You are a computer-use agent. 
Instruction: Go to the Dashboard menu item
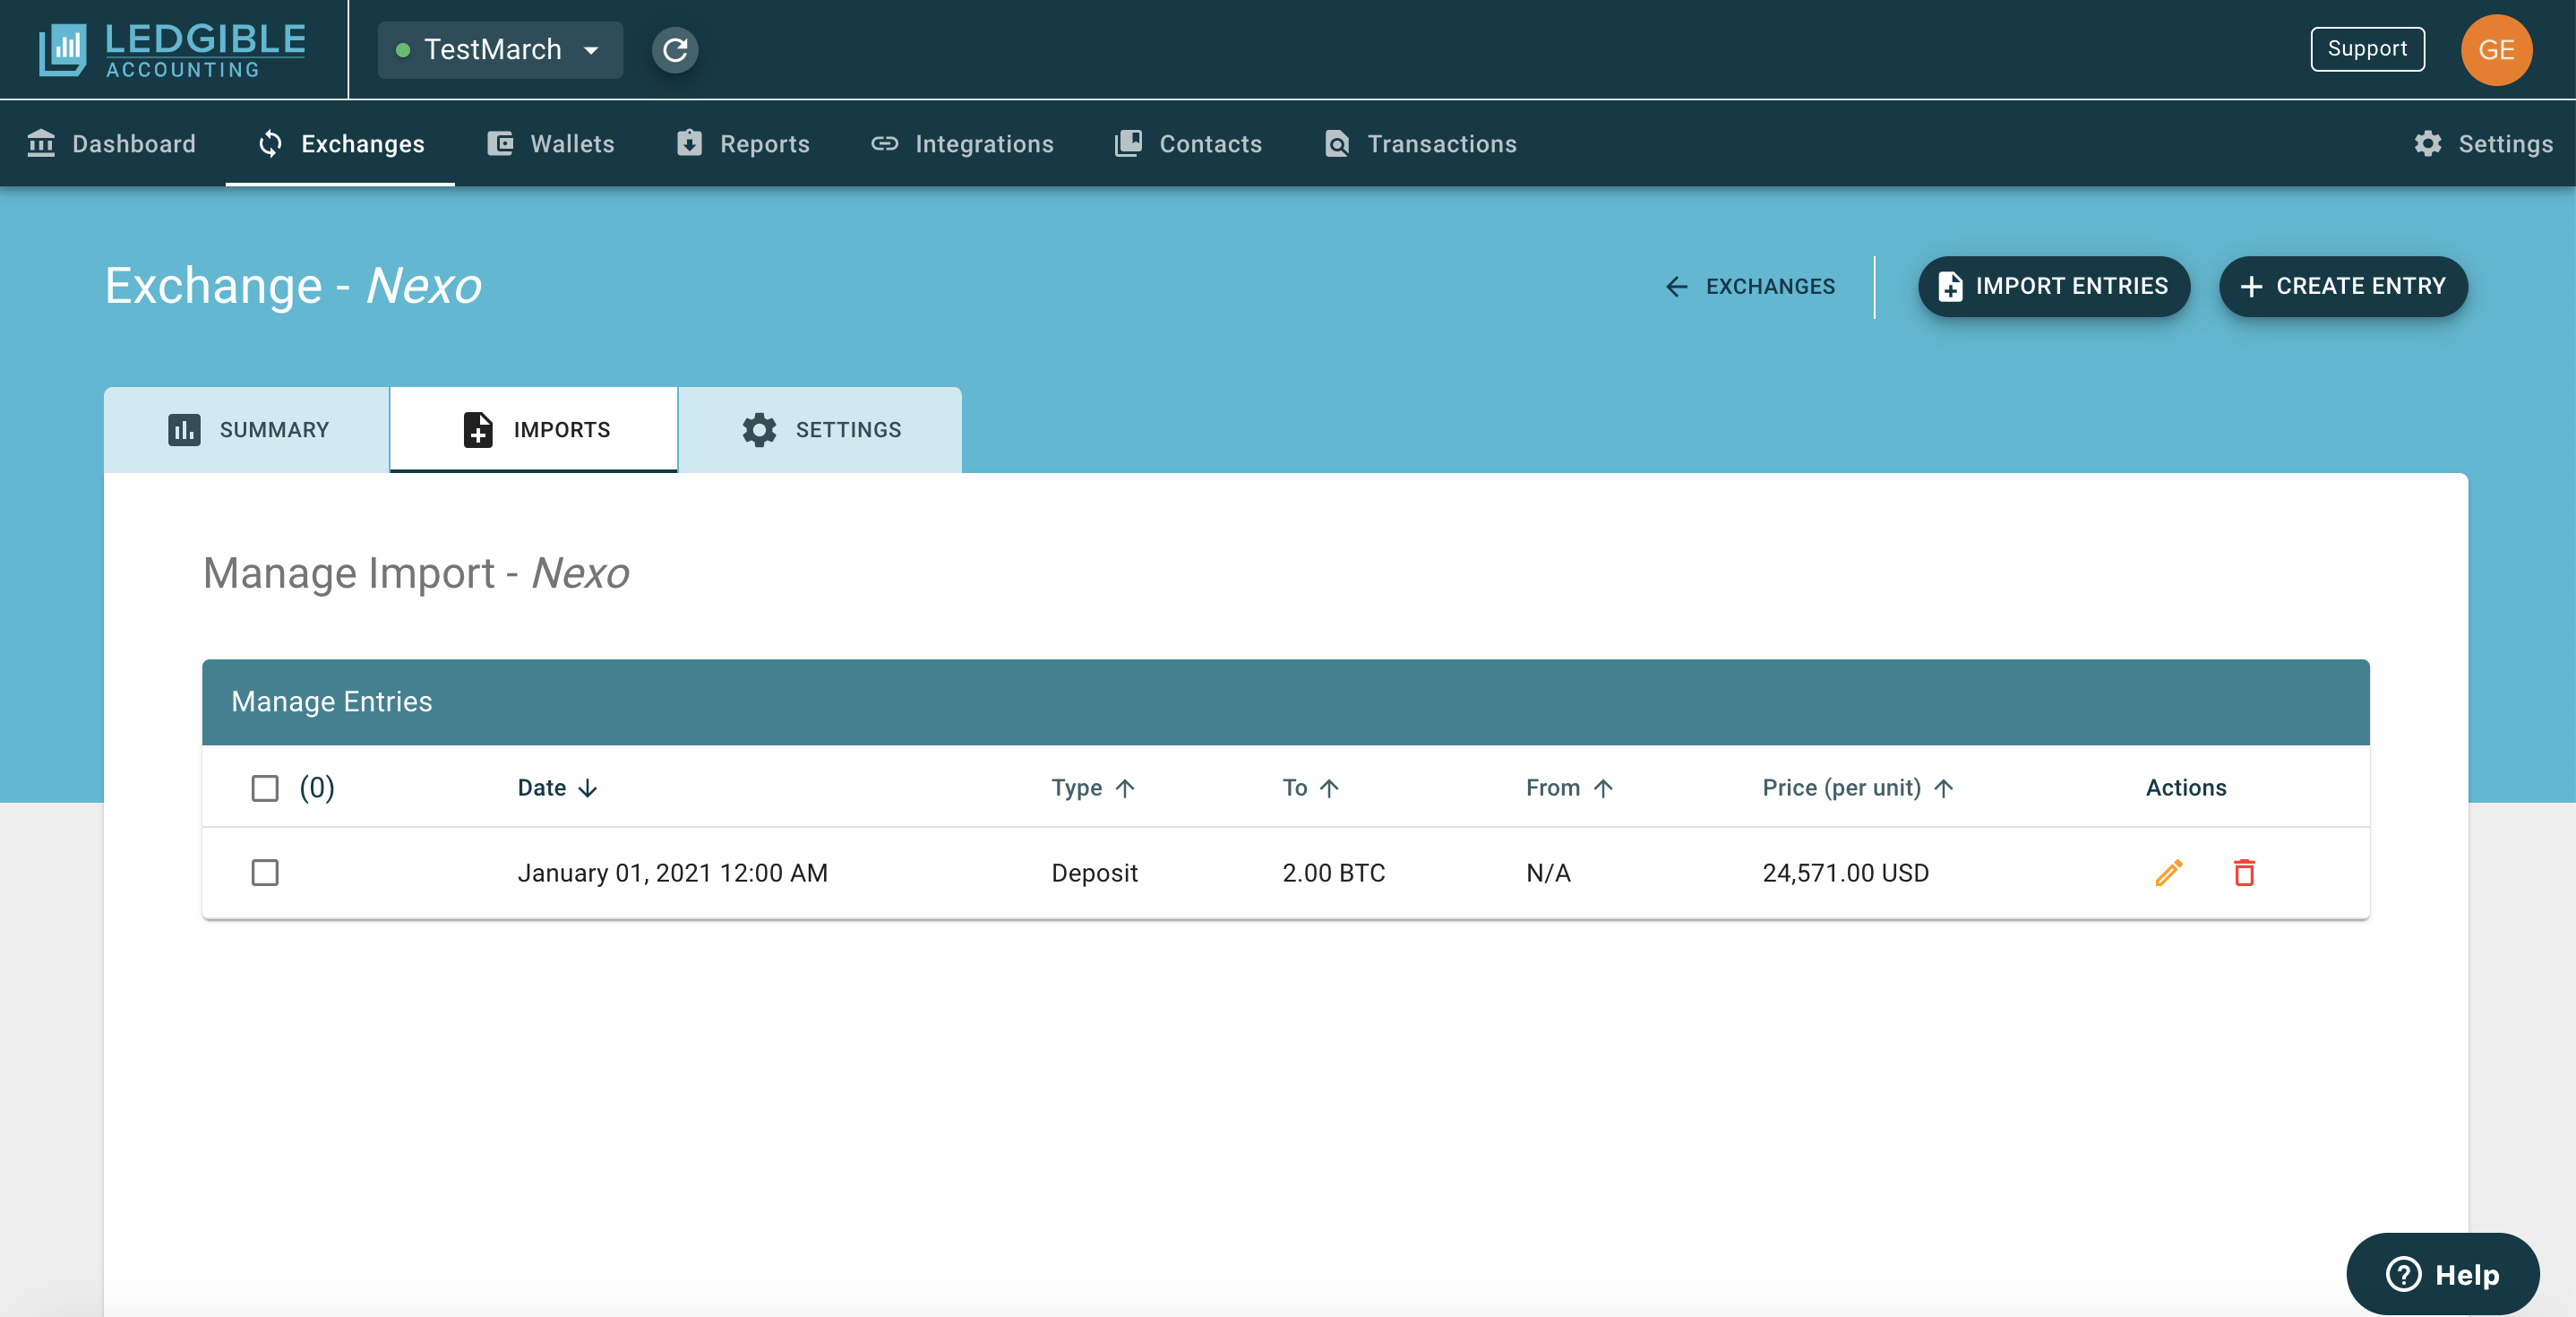pos(112,144)
